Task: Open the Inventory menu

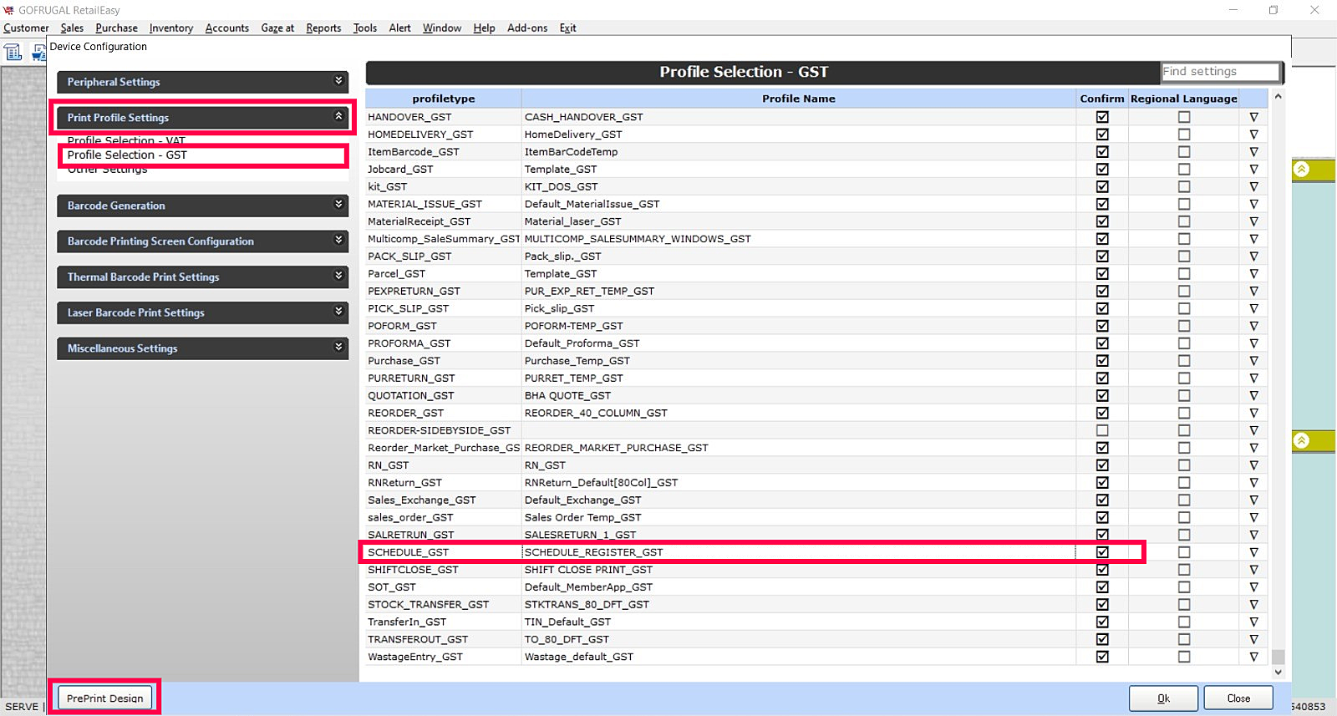Action: (171, 28)
